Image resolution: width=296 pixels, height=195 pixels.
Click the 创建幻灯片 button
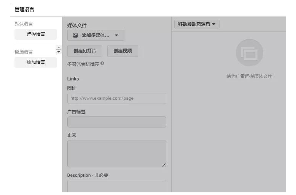coord(85,51)
